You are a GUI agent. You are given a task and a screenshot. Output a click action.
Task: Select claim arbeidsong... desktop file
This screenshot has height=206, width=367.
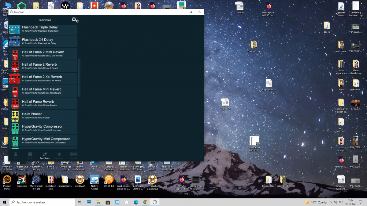356,67
